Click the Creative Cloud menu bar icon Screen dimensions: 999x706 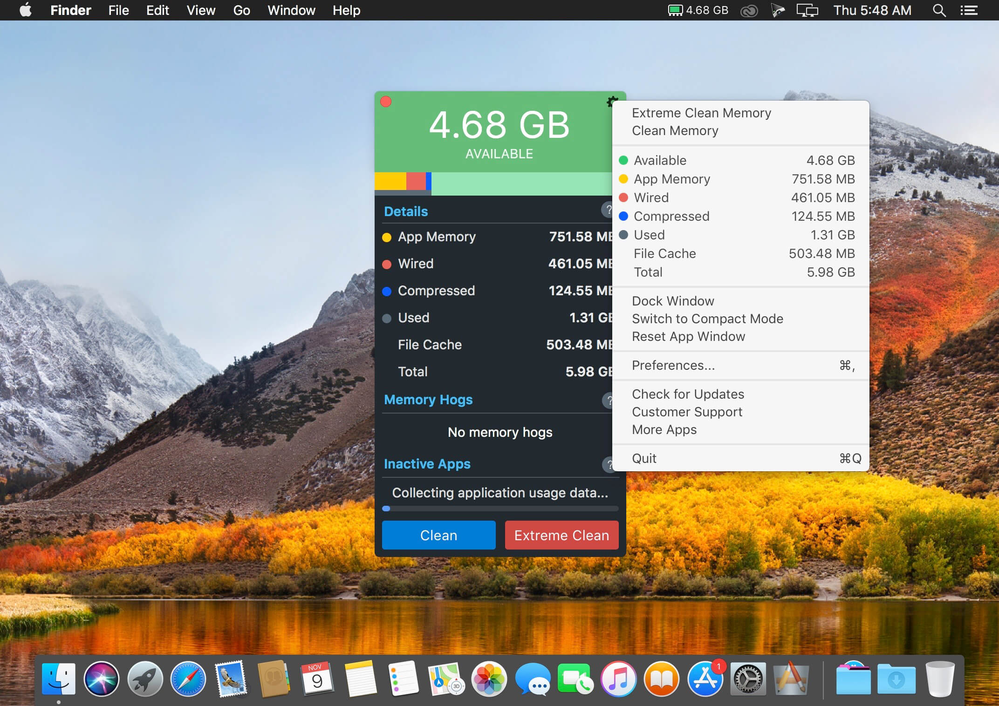(749, 10)
